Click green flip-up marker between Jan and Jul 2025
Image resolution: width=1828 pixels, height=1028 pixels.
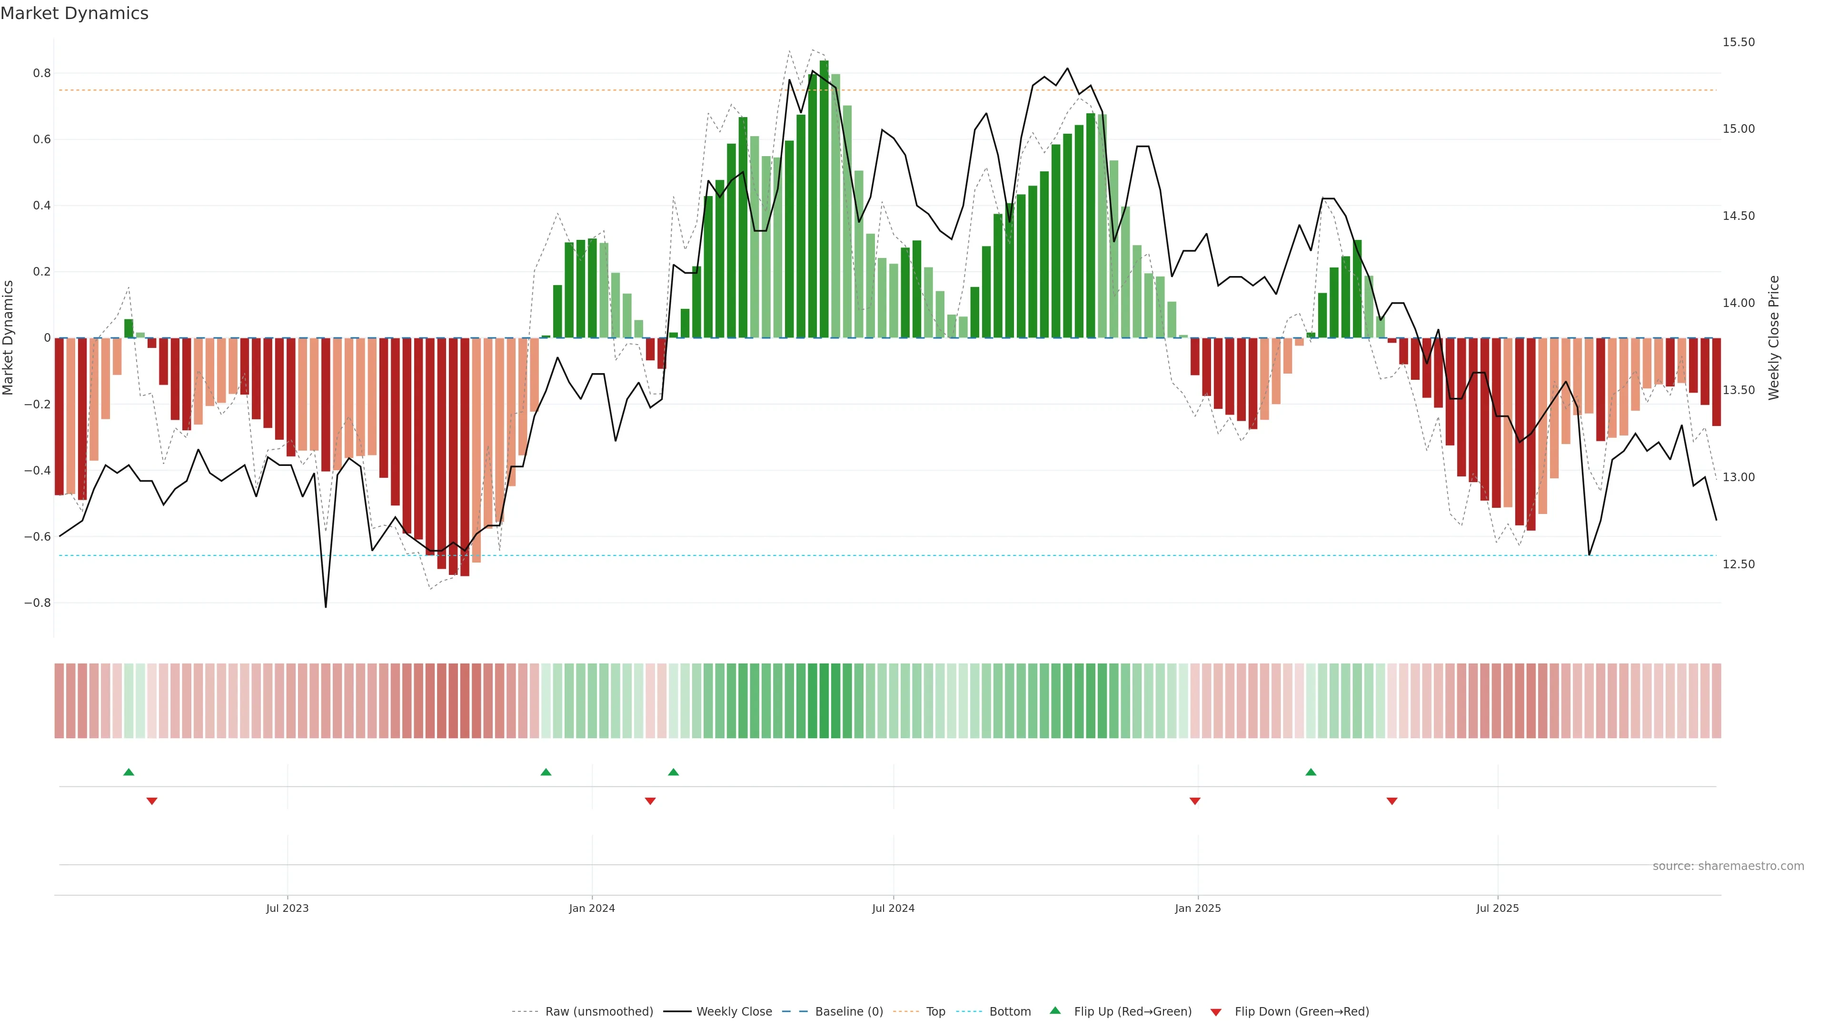click(x=1311, y=772)
